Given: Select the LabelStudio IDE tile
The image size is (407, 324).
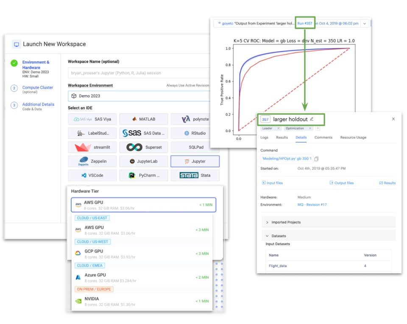Looking at the screenshot, I should tap(92, 133).
